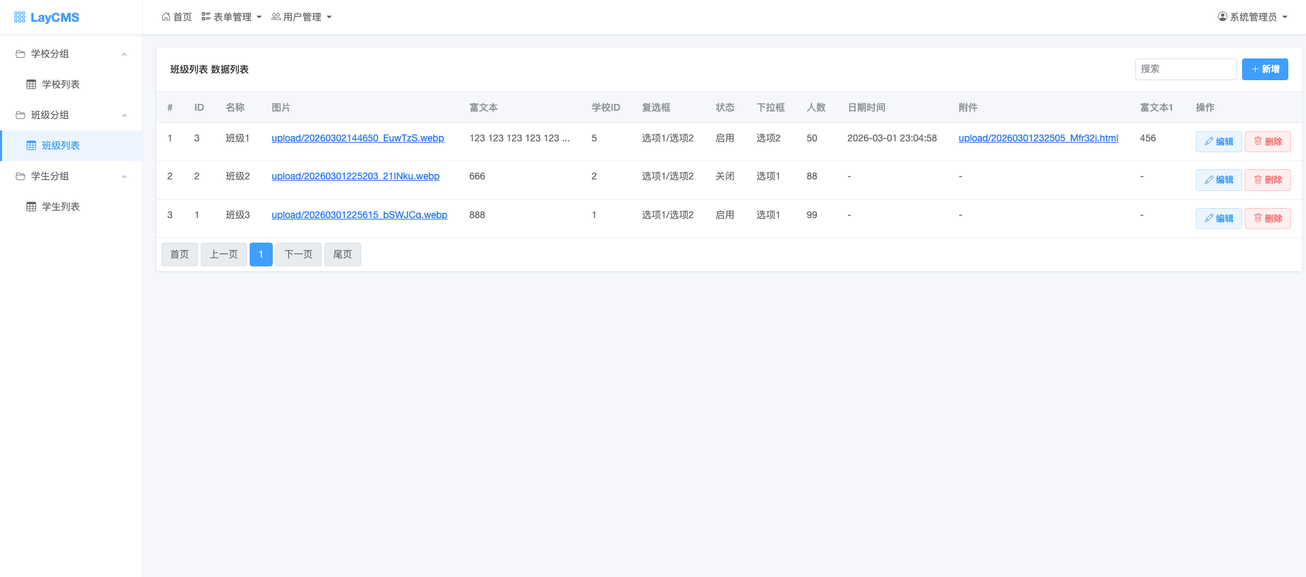Viewport: 1306px width, 577px height.
Task: Click the table icon beside 学生列表
Action: click(31, 207)
